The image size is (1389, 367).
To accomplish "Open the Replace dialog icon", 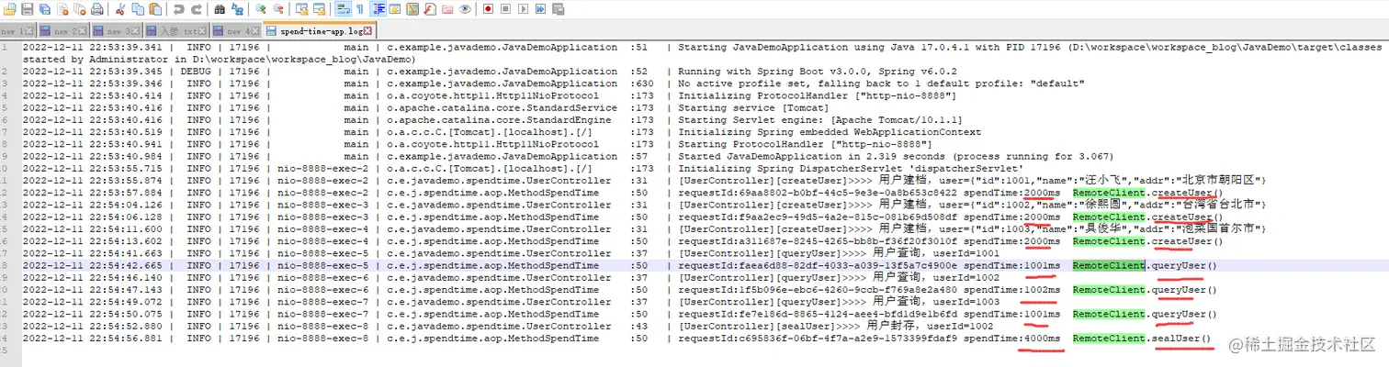I will [x=237, y=9].
